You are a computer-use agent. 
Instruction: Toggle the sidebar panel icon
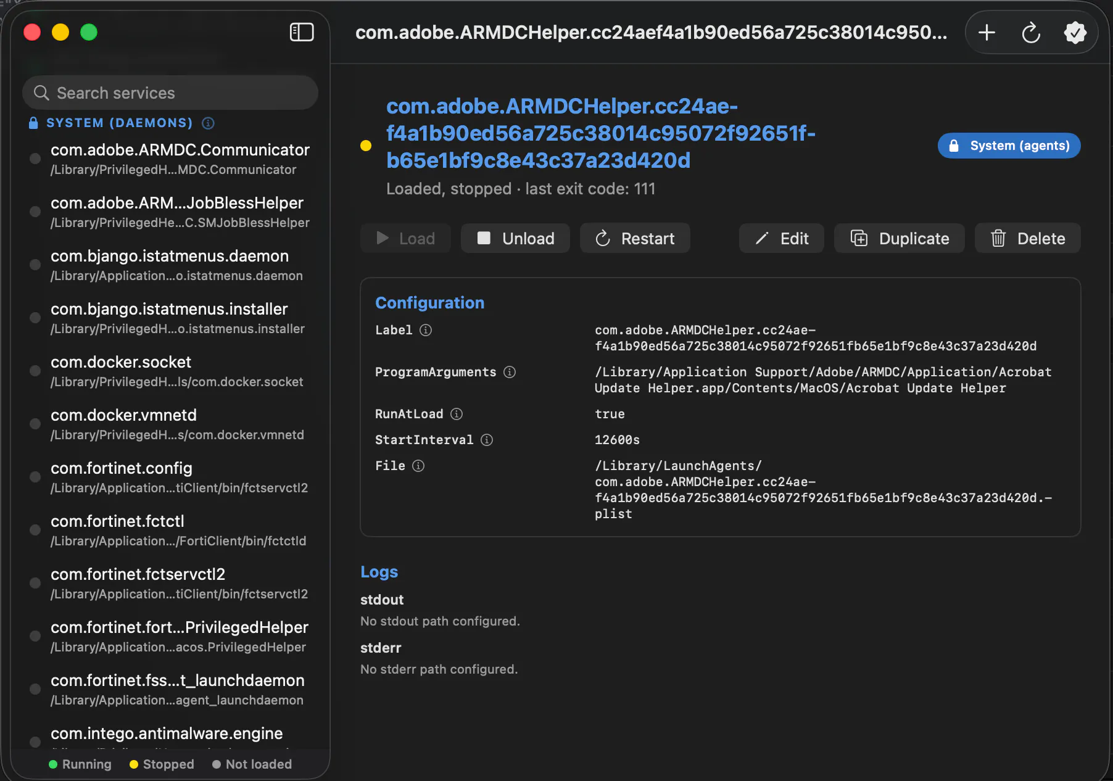pyautogui.click(x=302, y=32)
